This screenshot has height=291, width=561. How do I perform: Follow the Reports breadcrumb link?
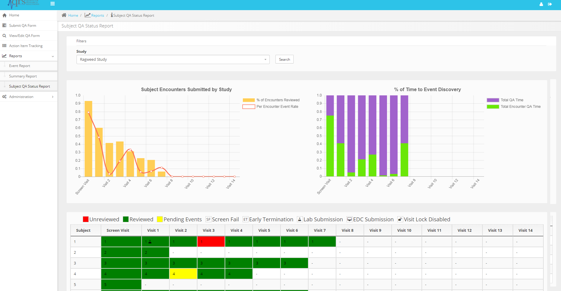(x=97, y=15)
